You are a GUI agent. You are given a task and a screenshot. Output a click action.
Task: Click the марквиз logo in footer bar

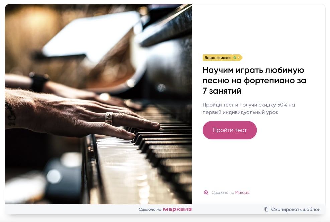178,209
